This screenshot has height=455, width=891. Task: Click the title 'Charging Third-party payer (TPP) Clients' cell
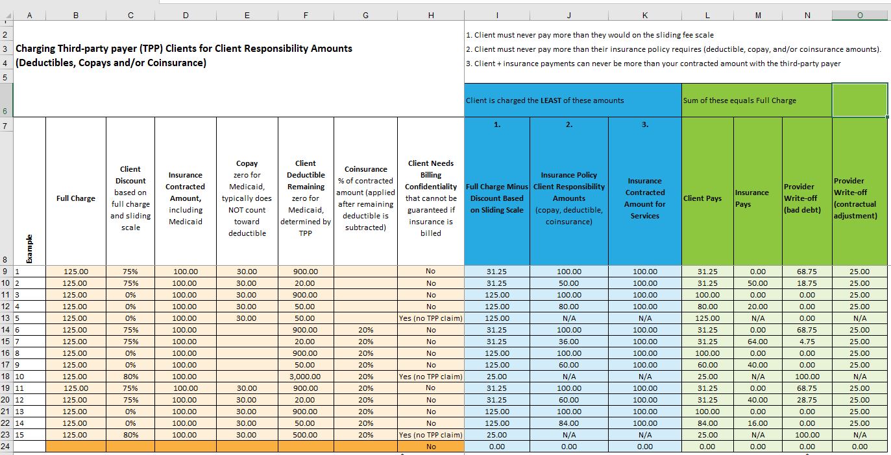[x=184, y=49]
